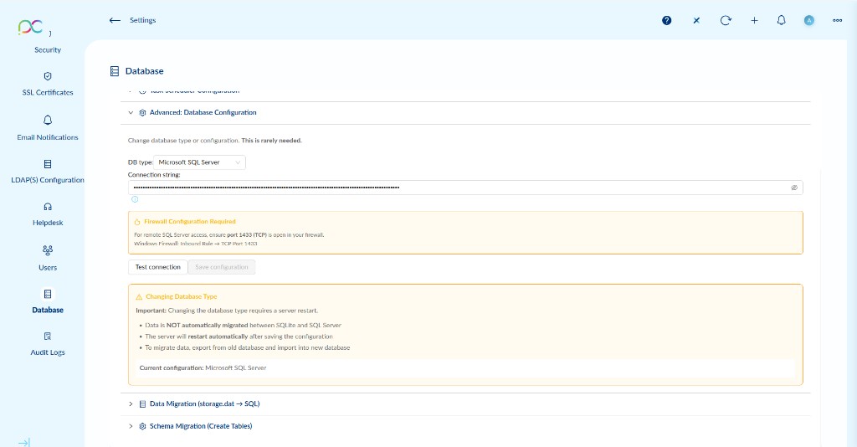
Task: Go back using the left arrow
Action: pyautogui.click(x=115, y=20)
